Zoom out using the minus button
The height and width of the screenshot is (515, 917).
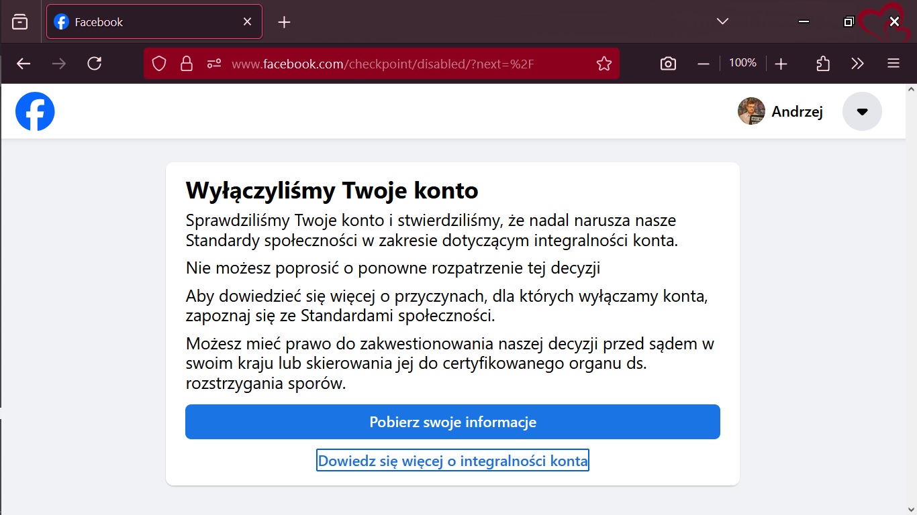[x=704, y=64]
